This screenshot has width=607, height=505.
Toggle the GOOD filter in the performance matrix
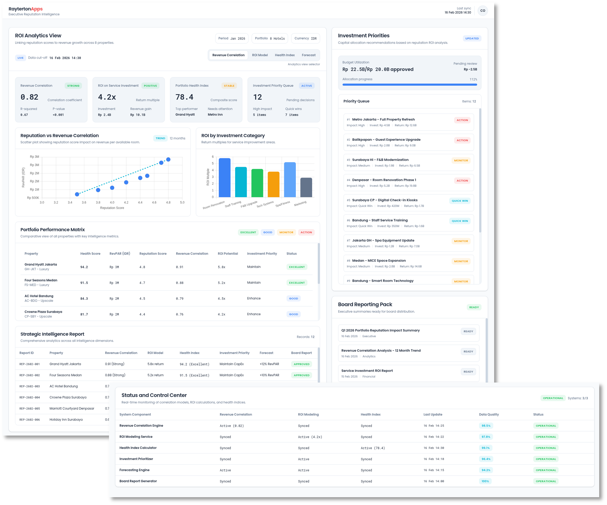point(267,232)
